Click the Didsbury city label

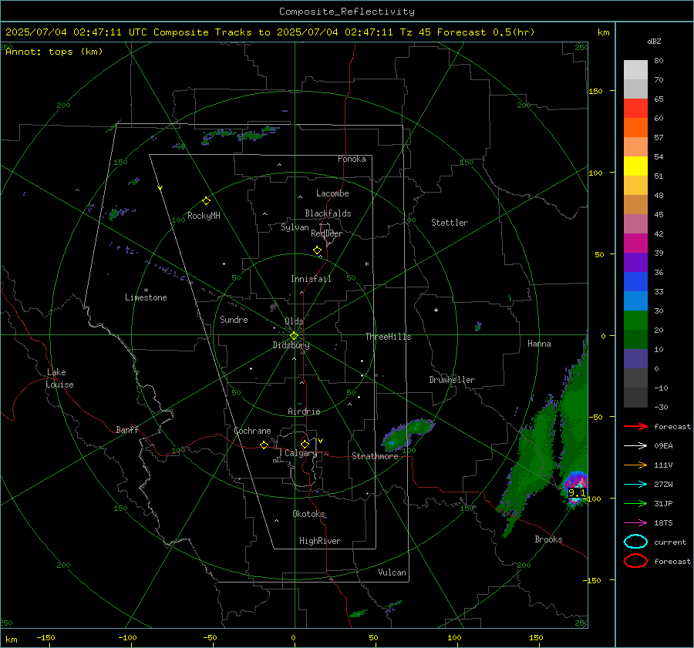point(291,345)
